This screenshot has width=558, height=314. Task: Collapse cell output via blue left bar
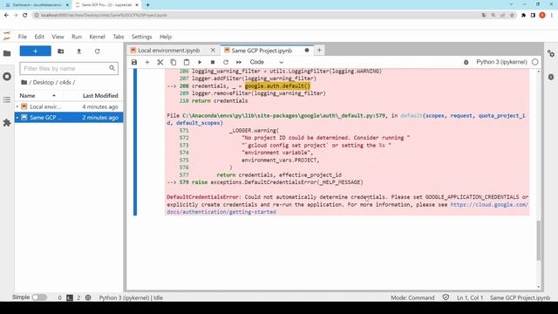click(x=135, y=142)
